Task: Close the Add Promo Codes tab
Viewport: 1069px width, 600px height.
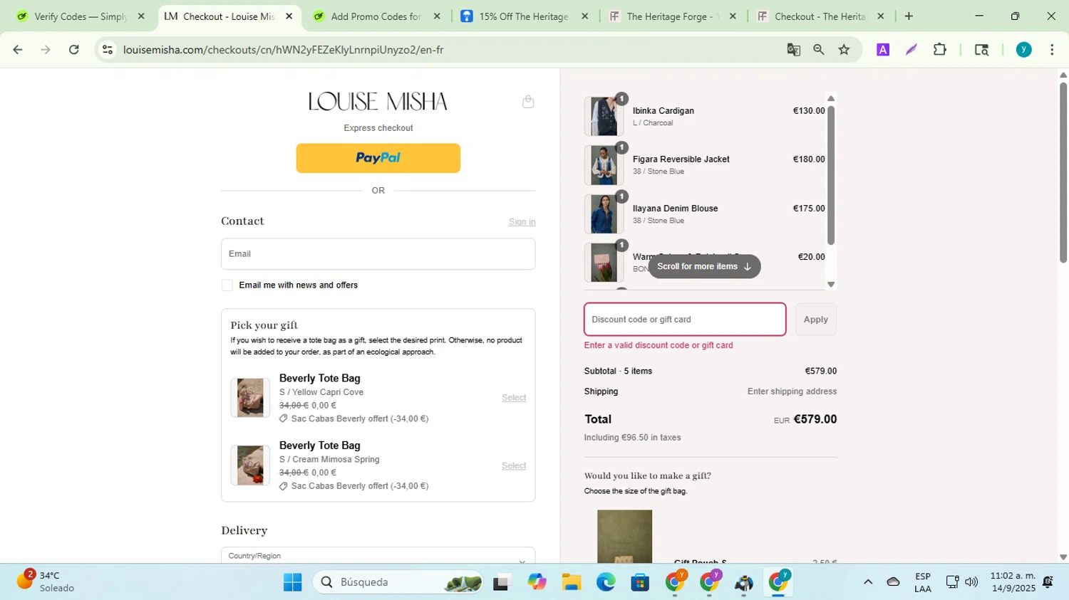Action: coord(438,16)
